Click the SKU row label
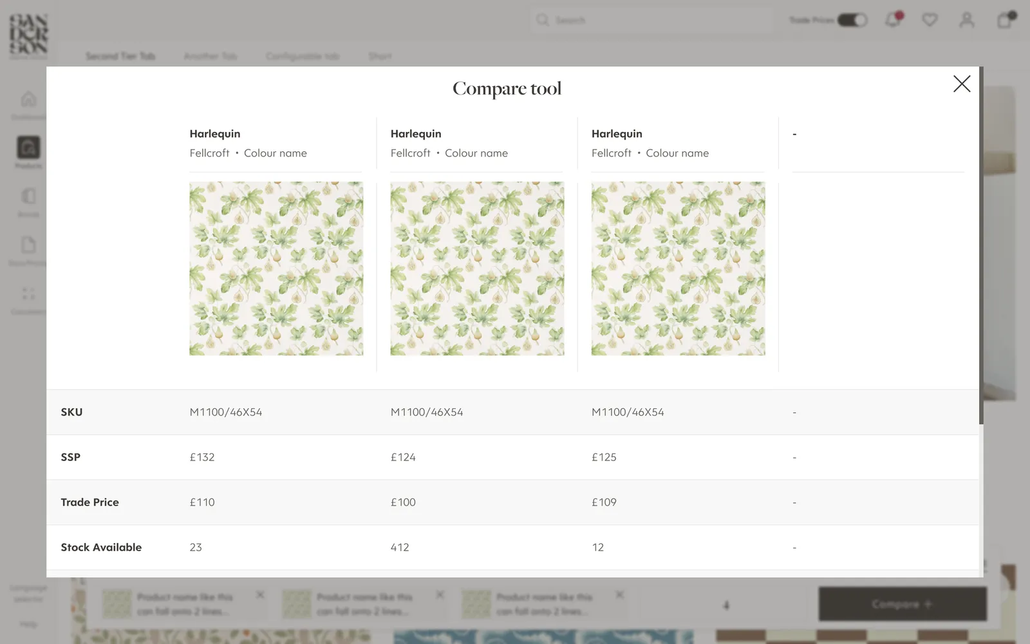This screenshot has width=1030, height=644. (x=71, y=412)
